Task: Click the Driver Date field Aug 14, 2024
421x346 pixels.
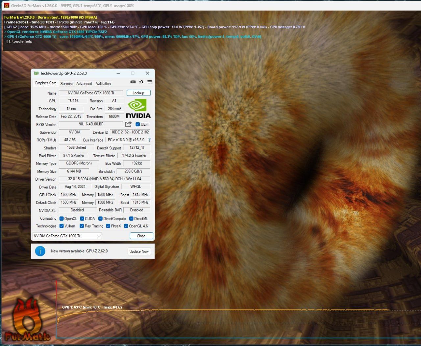Action: tap(75, 187)
